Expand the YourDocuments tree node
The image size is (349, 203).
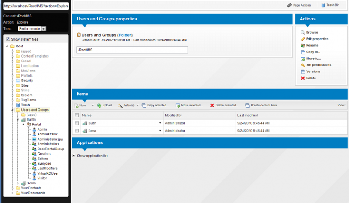(x=13, y=193)
